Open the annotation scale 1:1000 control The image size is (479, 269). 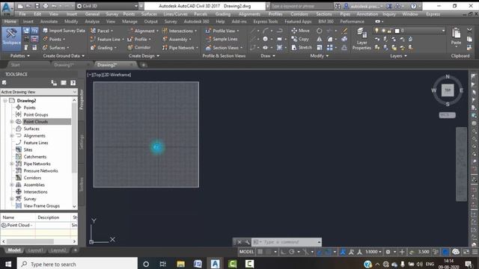point(373,252)
